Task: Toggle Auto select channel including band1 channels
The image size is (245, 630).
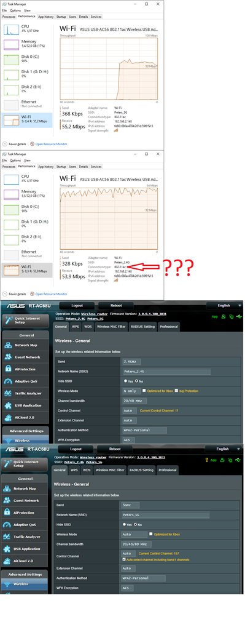Action: (x=124, y=559)
